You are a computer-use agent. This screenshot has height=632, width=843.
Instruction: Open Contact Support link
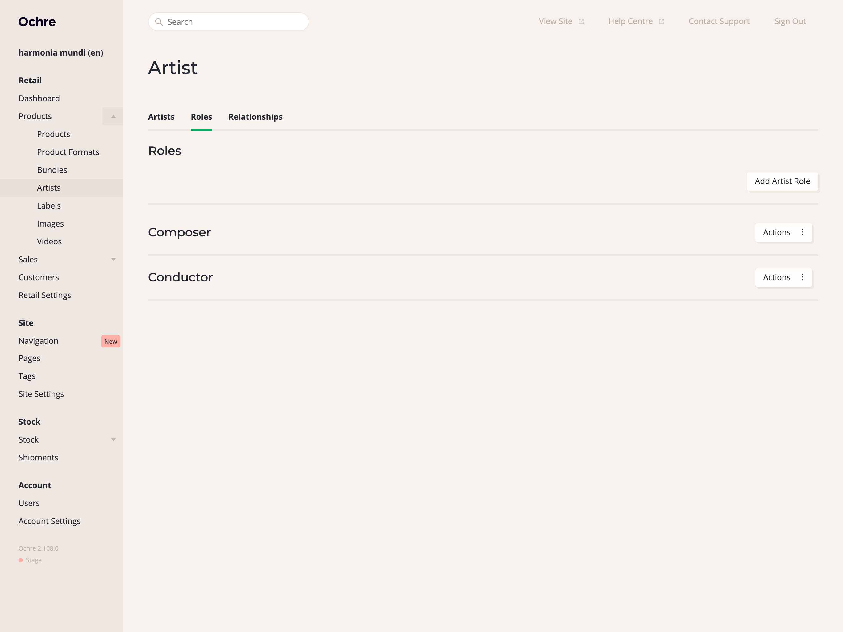coord(719,21)
